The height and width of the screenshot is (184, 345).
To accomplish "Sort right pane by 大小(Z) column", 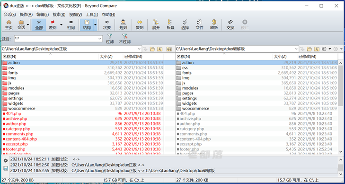I will [284, 57].
